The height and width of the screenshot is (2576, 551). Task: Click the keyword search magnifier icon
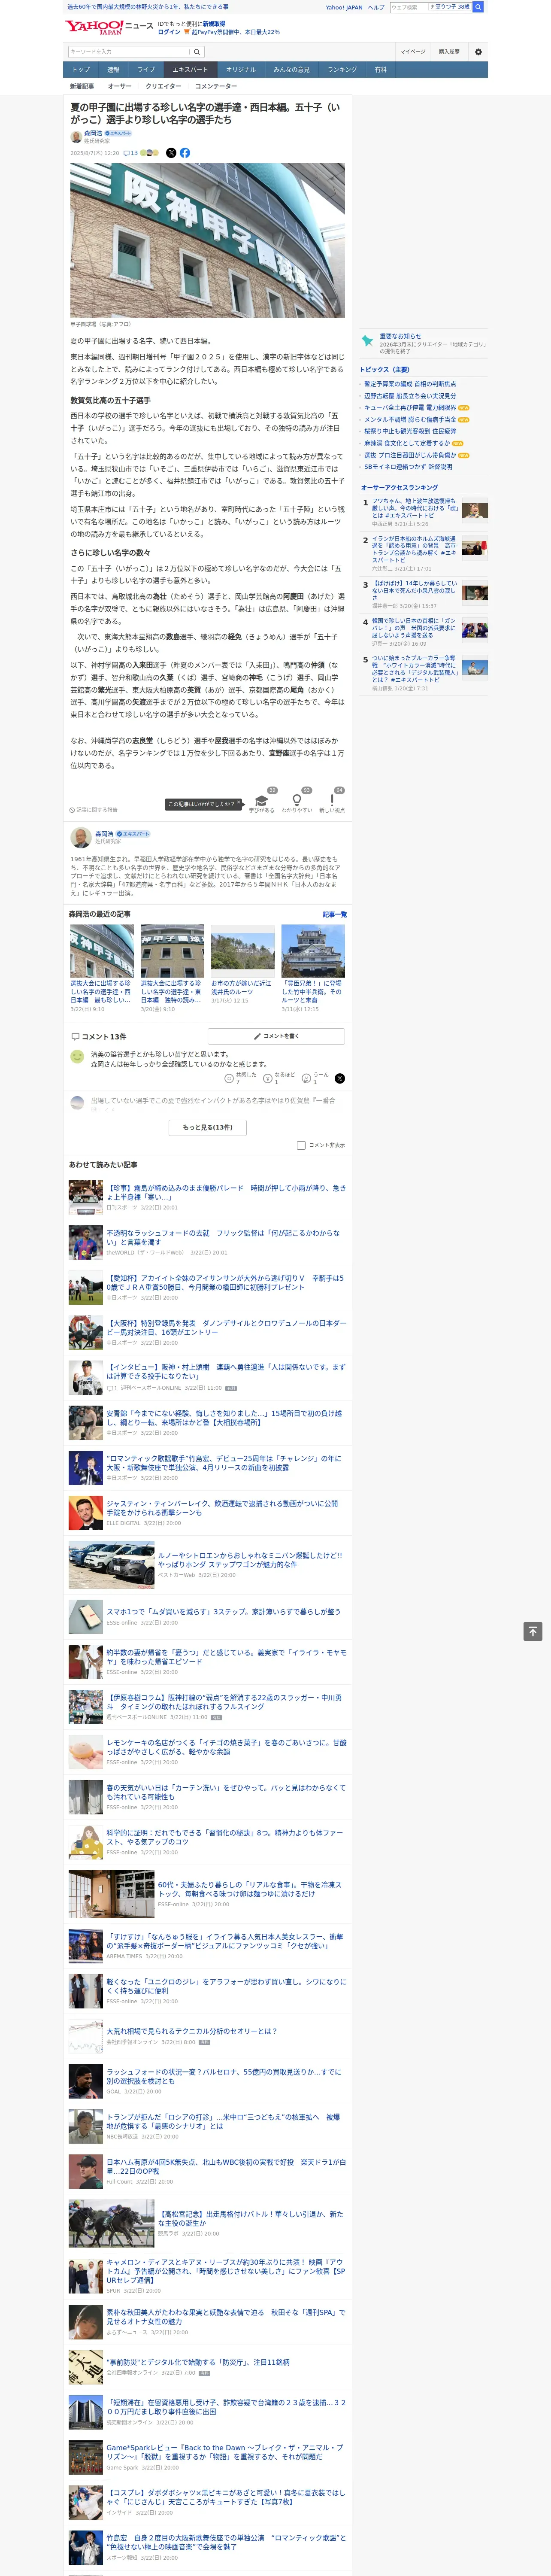(x=197, y=52)
